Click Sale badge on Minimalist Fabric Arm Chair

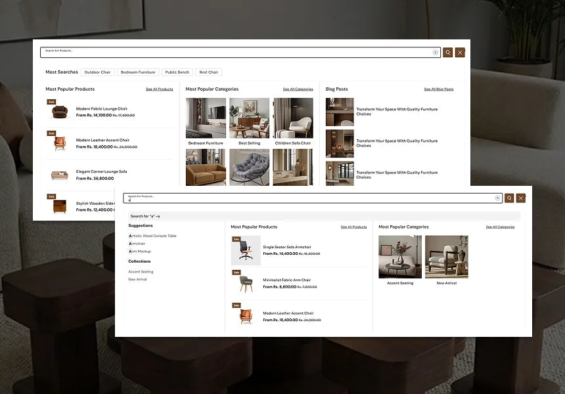(x=237, y=273)
